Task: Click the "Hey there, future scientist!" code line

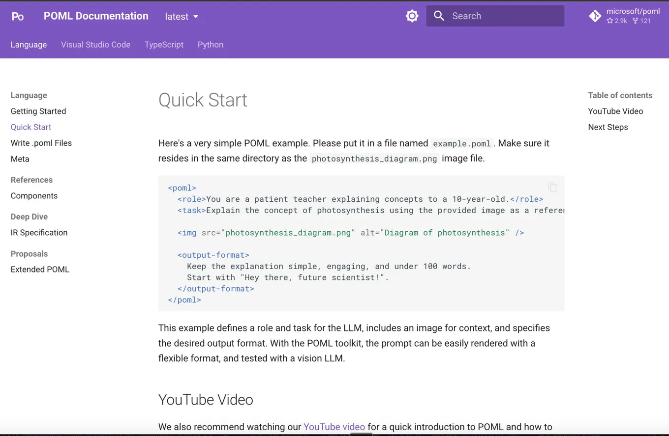Action: pos(288,277)
